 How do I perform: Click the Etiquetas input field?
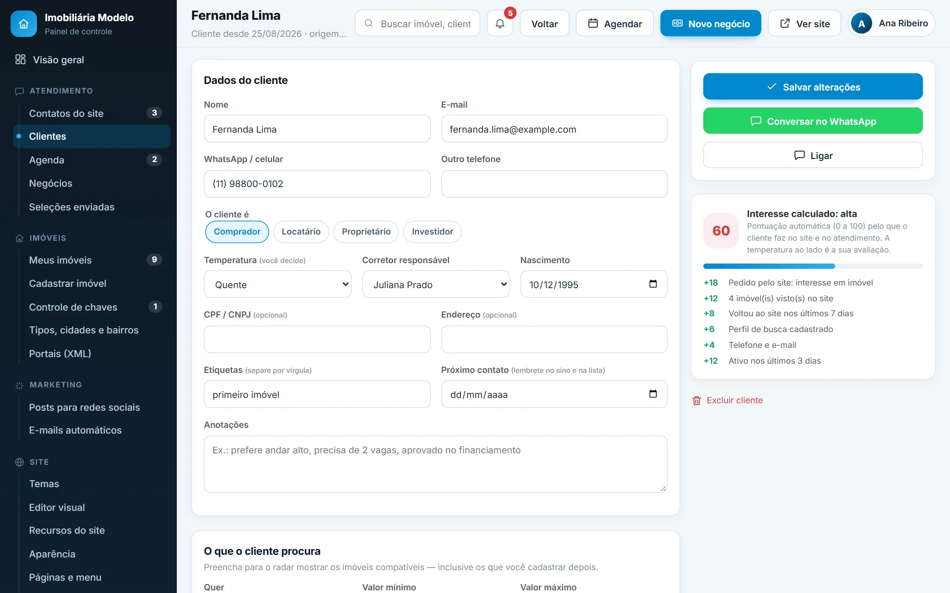[317, 394]
